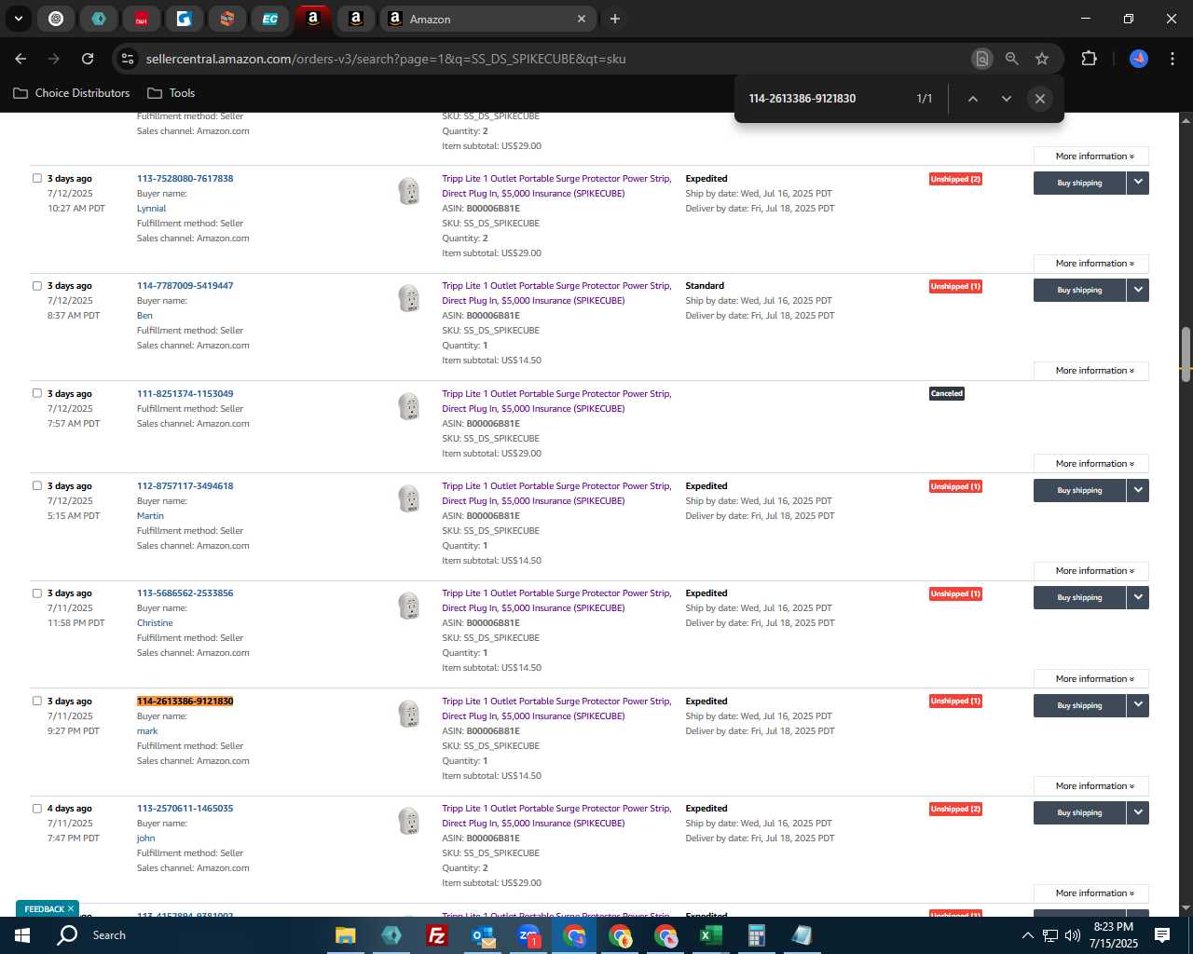Select checkbox for order 114-2613386-9121830
This screenshot has width=1193, height=954.
pyautogui.click(x=37, y=701)
